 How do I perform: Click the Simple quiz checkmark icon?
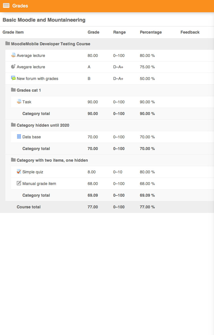19,172
